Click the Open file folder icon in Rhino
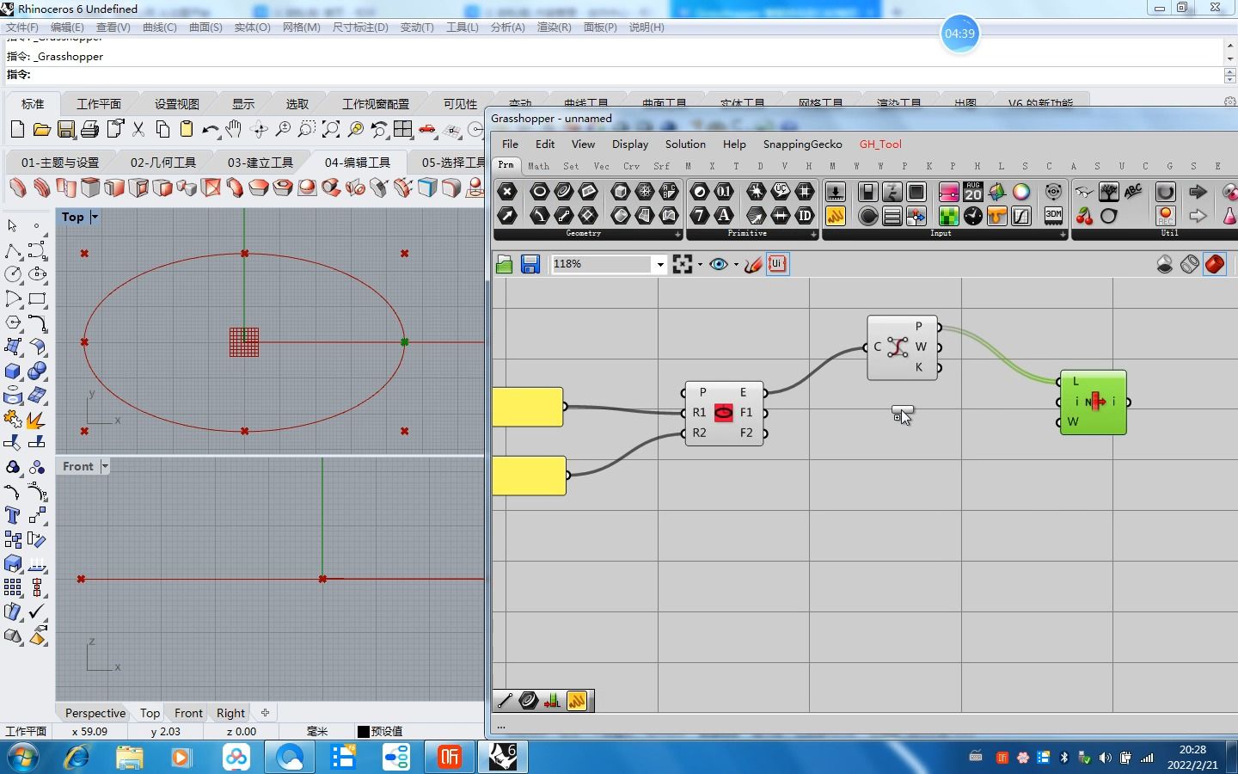1238x774 pixels. pos(41,130)
